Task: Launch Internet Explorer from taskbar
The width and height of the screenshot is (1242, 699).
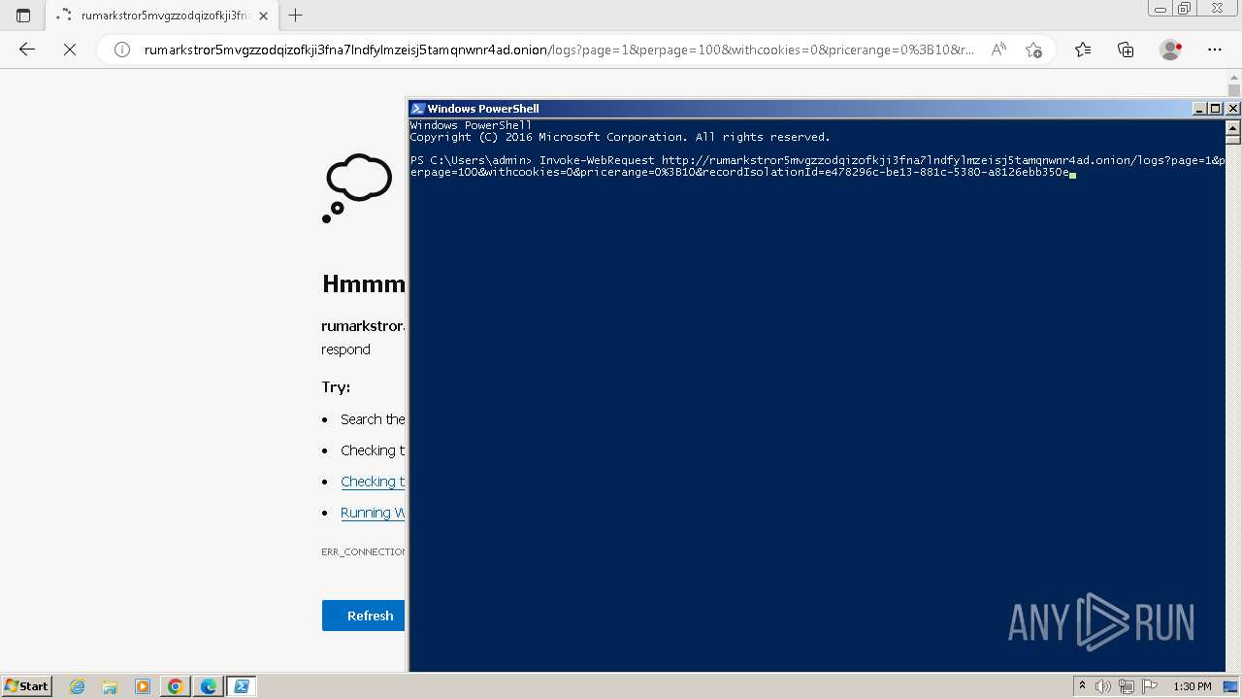Action: click(78, 686)
